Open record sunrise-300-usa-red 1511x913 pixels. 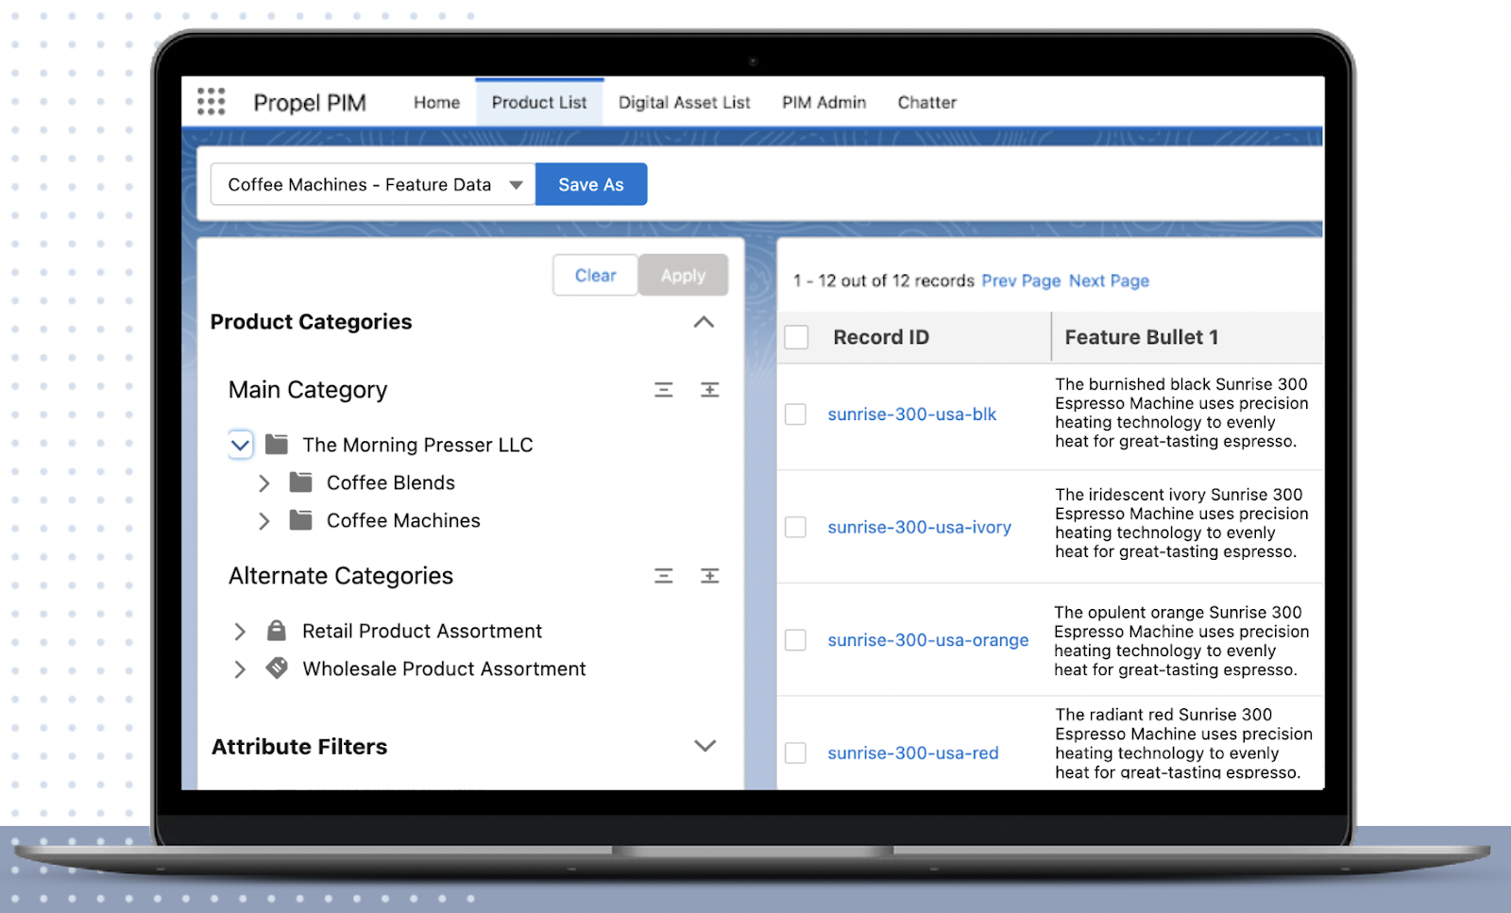(x=913, y=752)
